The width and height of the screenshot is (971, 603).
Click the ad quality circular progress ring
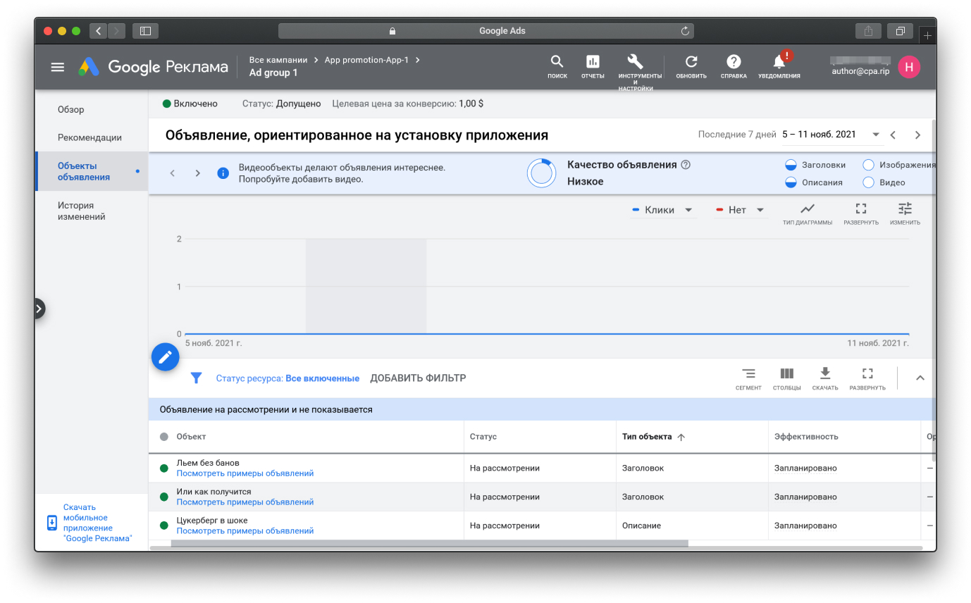click(541, 173)
